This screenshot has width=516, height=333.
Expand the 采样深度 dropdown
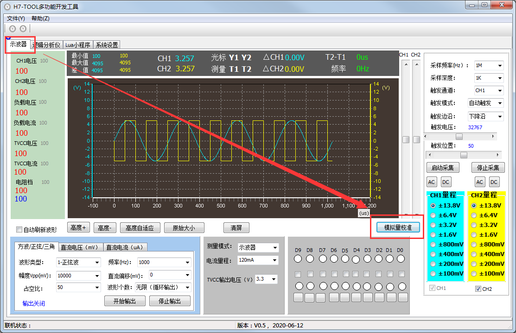pos(500,78)
